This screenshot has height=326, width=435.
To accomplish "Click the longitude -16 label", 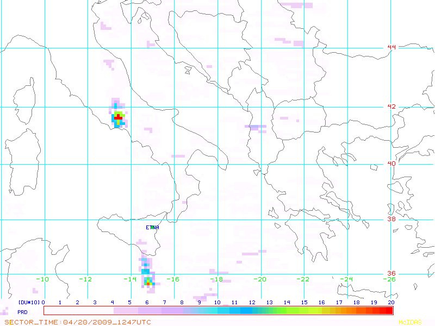I will (173, 279).
